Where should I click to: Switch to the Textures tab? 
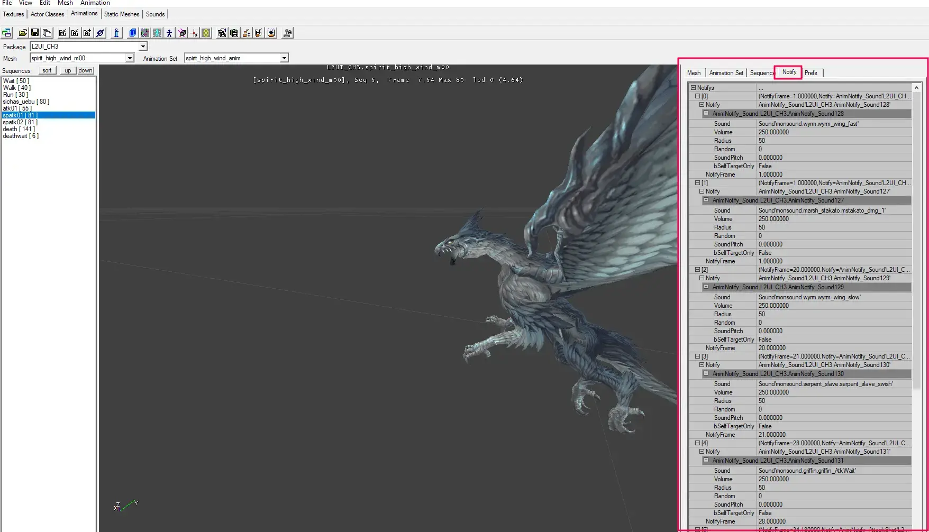coord(13,14)
